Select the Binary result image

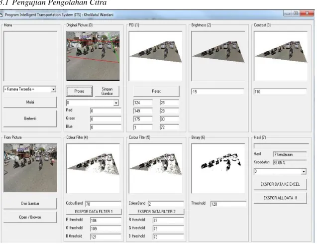tap(218, 168)
